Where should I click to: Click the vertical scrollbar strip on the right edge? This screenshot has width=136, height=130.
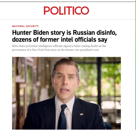136,65
